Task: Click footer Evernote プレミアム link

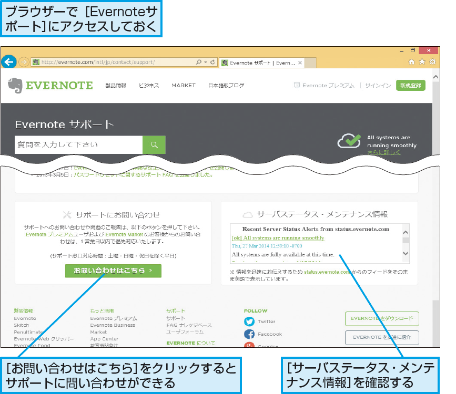Action: (114, 318)
